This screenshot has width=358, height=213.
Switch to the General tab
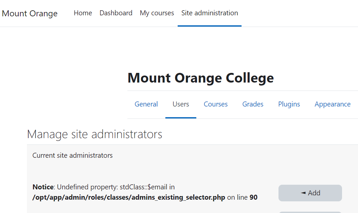coord(146,104)
